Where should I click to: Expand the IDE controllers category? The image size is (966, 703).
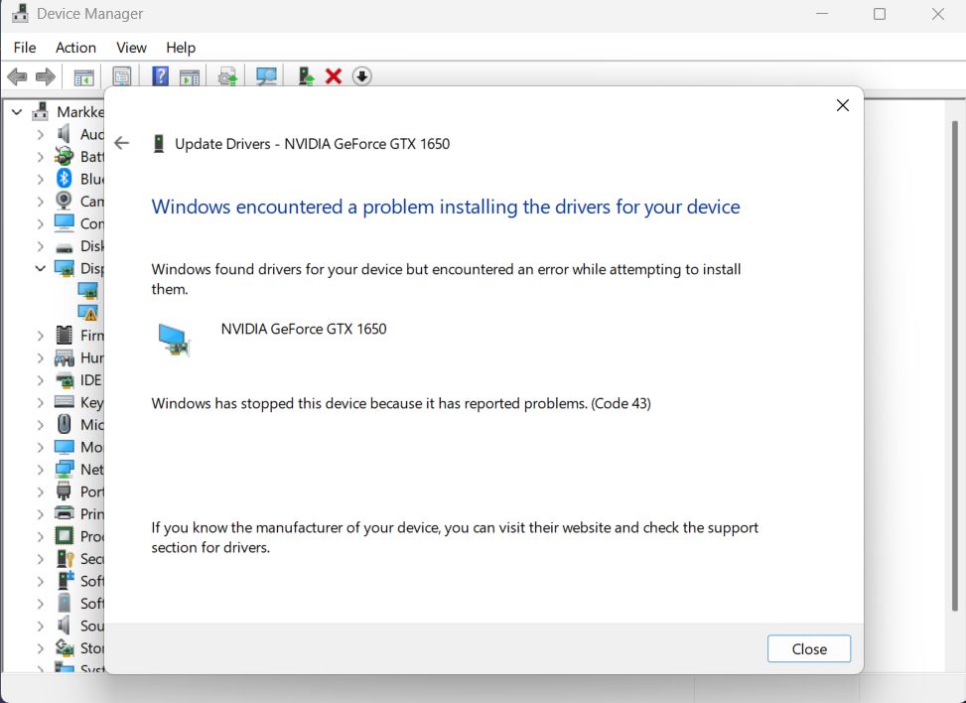tap(40, 379)
